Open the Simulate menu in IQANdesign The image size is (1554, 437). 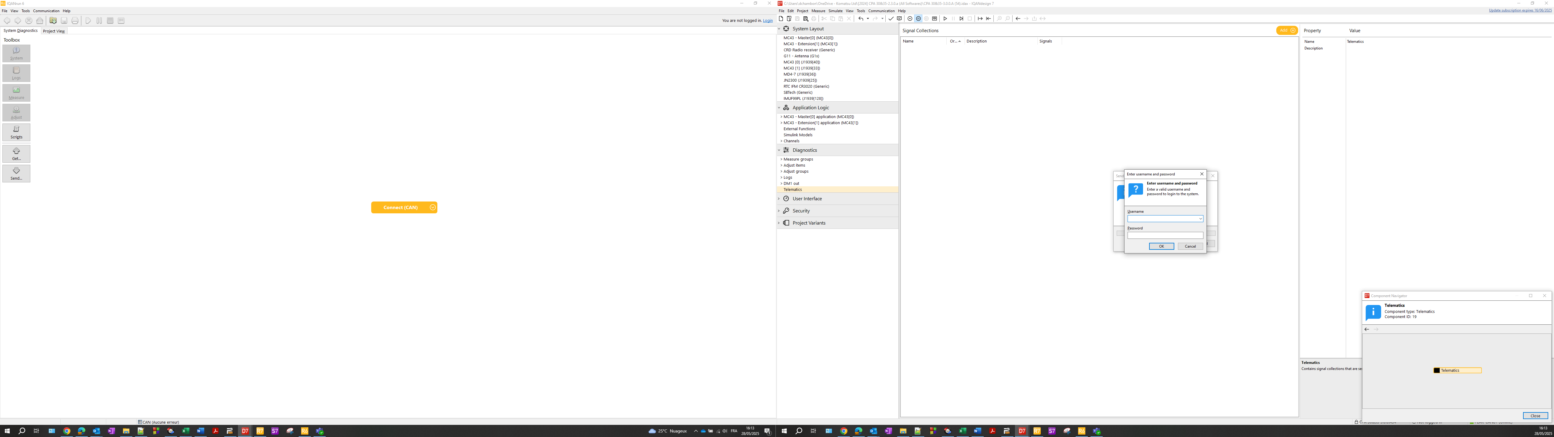coord(836,11)
